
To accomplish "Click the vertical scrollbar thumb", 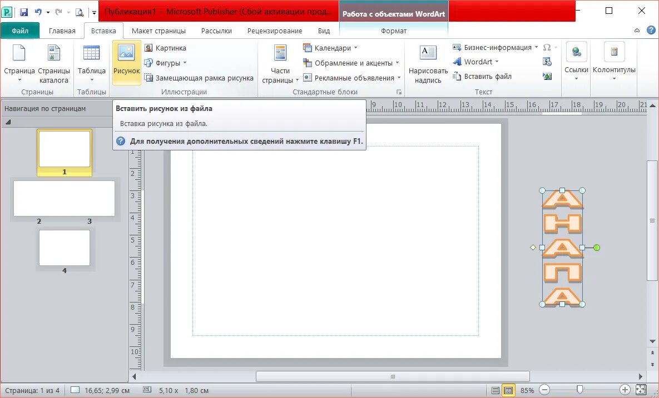I will pos(652,220).
